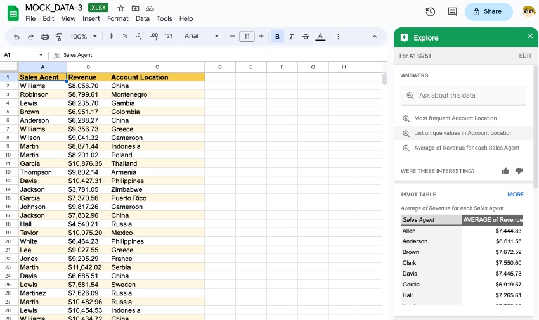Collapse the toolbar with the up chevron
Screen dimensions: 539x320
click(x=375, y=36)
